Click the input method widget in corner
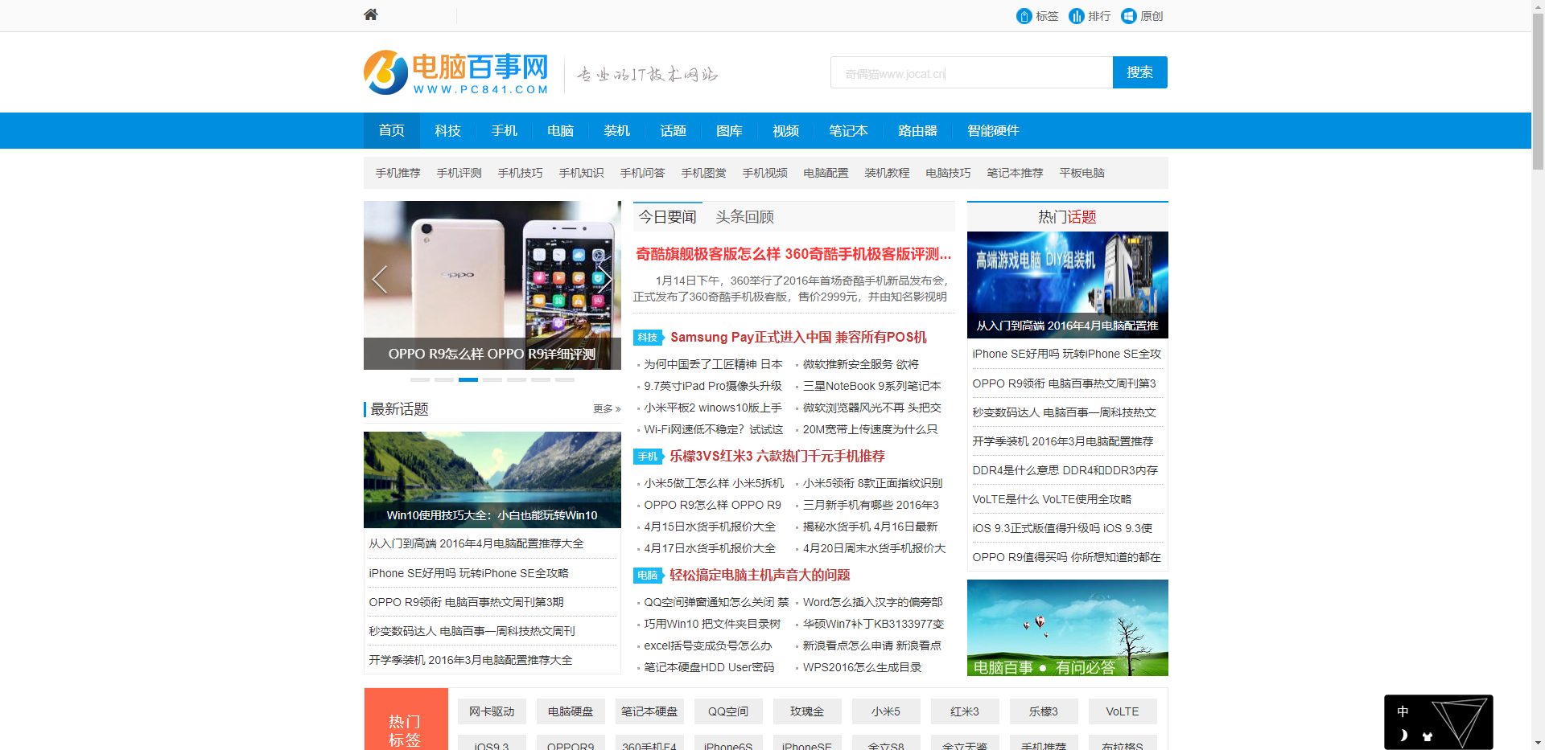The height and width of the screenshot is (750, 1545). point(1438,722)
